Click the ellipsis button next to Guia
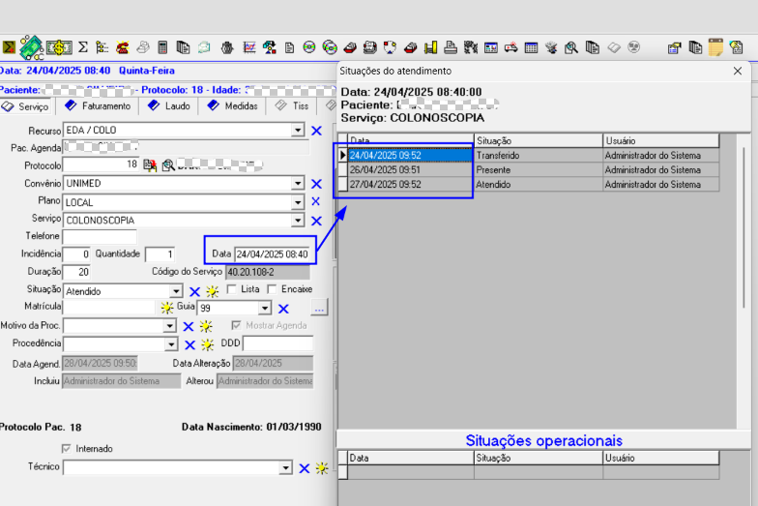 coord(319,308)
